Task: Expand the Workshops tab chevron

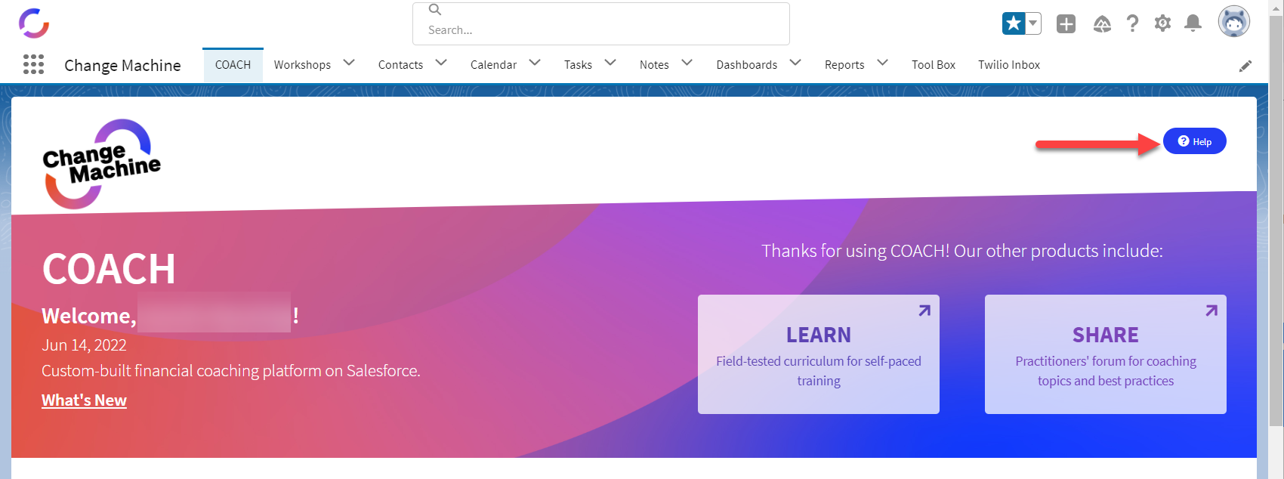Action: click(349, 63)
